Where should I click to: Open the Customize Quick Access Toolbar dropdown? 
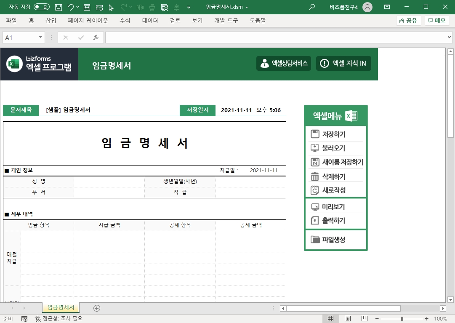click(189, 7)
